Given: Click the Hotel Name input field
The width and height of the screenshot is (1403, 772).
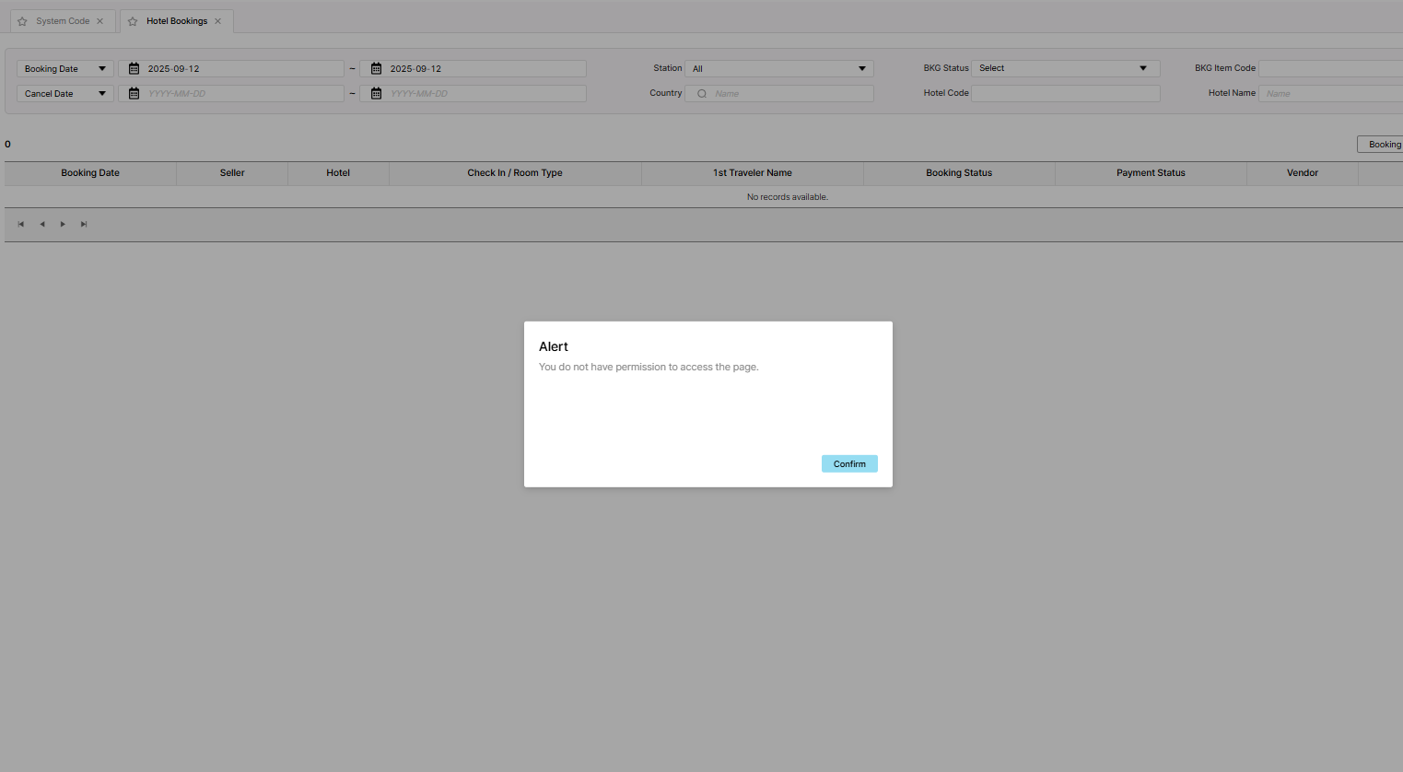Looking at the screenshot, I should pos(1330,93).
